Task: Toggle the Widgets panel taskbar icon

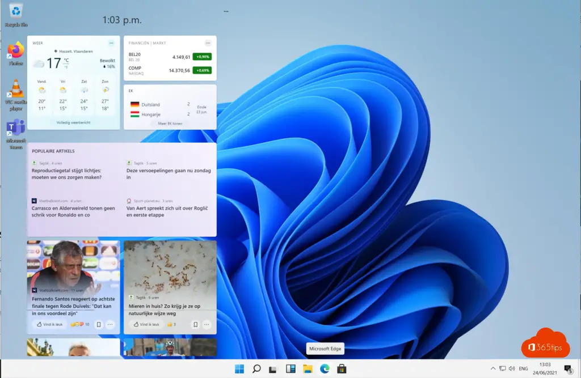Action: point(290,369)
